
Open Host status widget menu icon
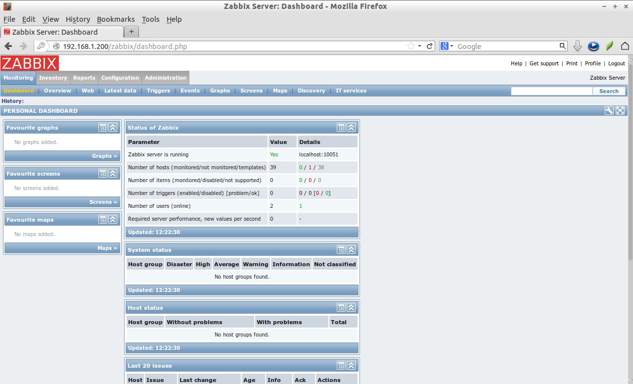click(x=341, y=307)
